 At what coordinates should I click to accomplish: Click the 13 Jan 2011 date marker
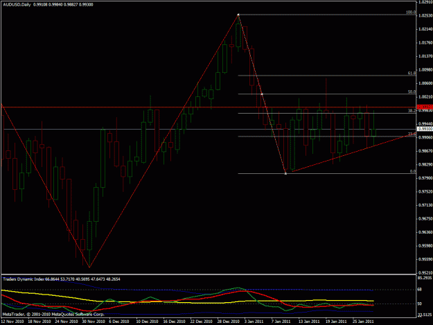click(x=309, y=322)
